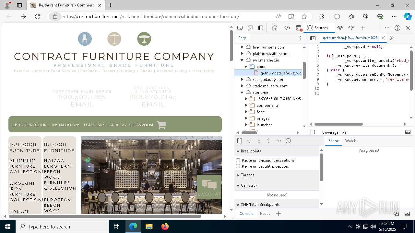Pretty print with curly braces icon
This screenshot has width=415, height=233.
coord(313,132)
